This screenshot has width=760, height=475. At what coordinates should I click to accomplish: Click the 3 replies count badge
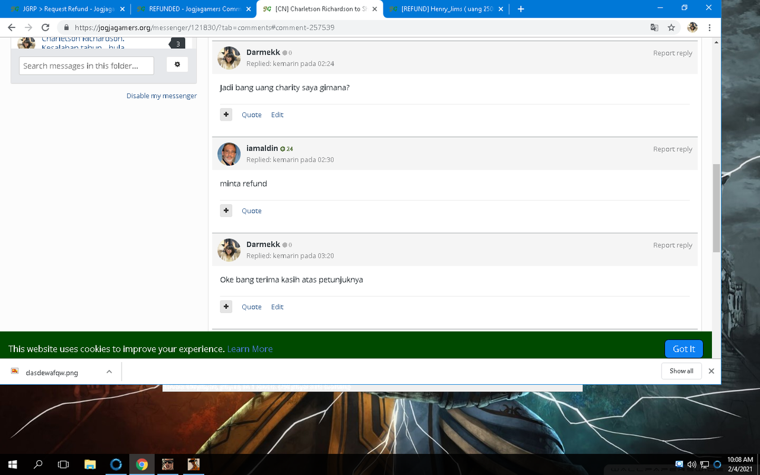pyautogui.click(x=178, y=44)
